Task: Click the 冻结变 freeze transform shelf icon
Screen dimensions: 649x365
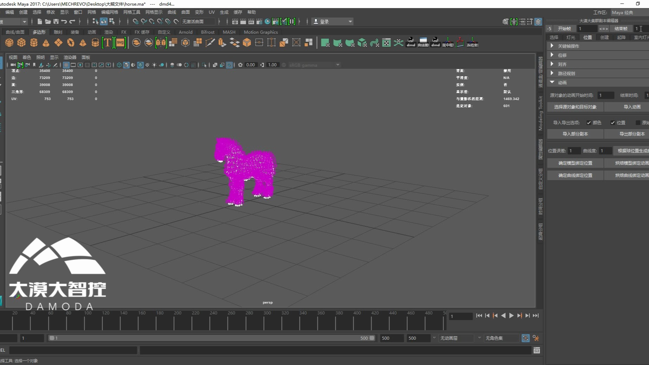Action: pyautogui.click(x=472, y=42)
